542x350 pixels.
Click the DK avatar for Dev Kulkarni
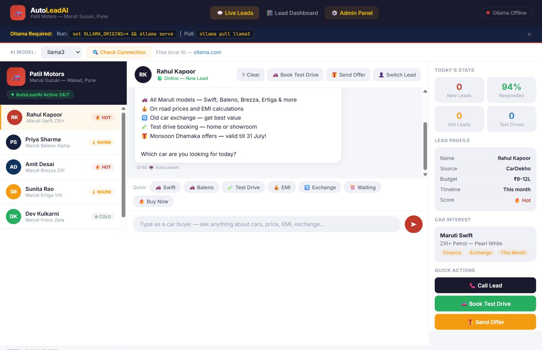pos(14,216)
